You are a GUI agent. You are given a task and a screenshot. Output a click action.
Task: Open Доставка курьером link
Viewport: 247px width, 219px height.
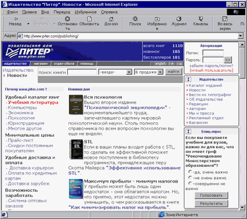(31, 168)
